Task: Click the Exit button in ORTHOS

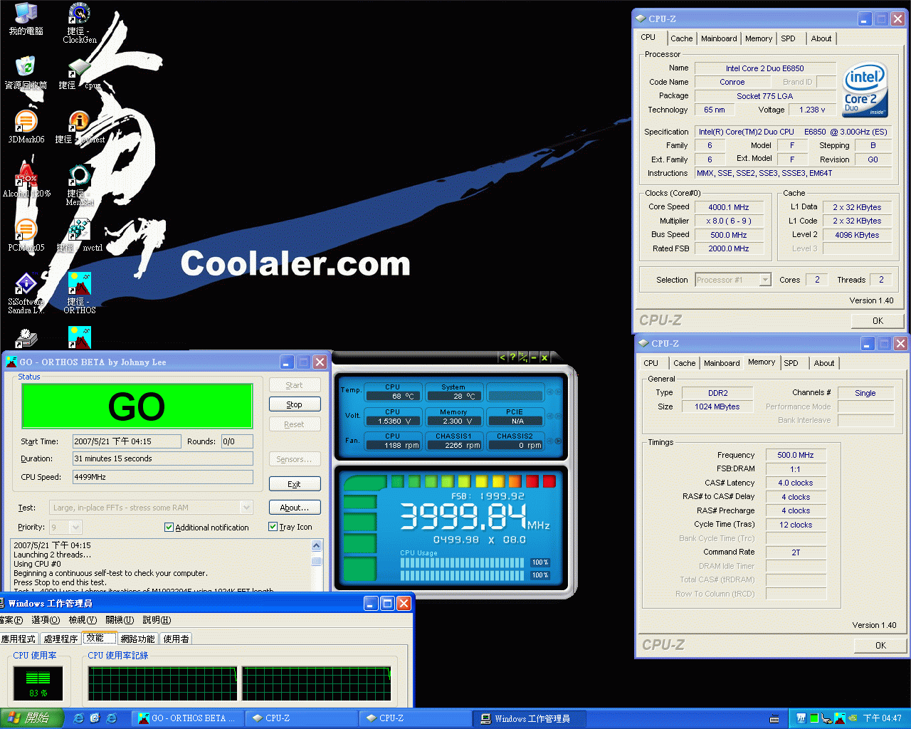Action: (x=295, y=484)
